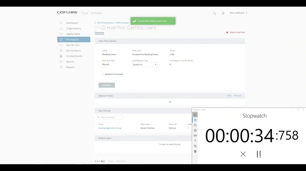Select the Overview tab
Viewport: 306px width, 171px height.
(99, 33)
